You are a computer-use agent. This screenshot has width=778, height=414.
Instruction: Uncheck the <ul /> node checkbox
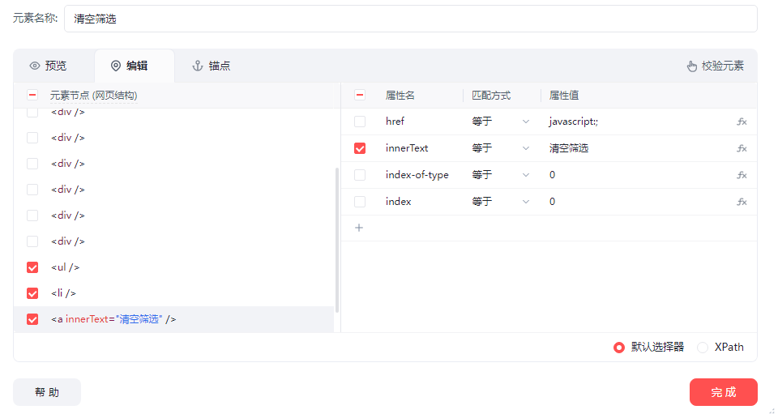[32, 267]
